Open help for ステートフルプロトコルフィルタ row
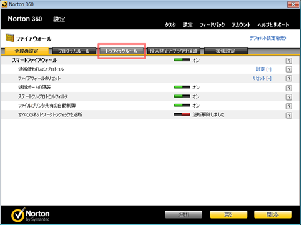Viewport: 301px width, 225px height. coord(289,97)
